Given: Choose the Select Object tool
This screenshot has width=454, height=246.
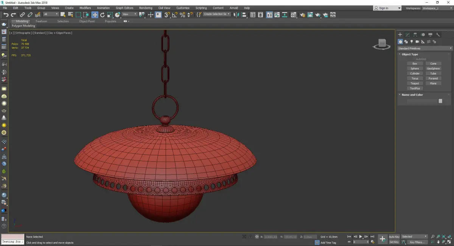Looking at the screenshot, I should coord(63,15).
